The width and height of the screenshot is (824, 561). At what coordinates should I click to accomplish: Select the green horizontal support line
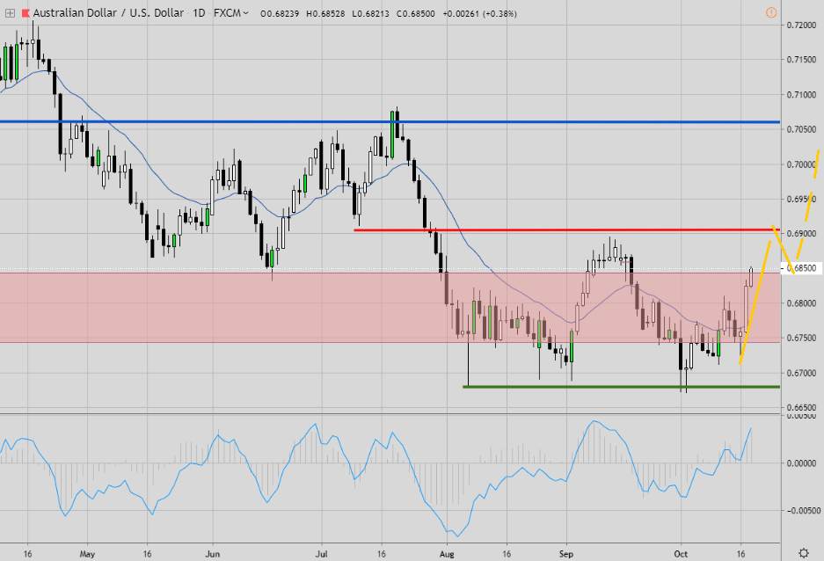click(621, 387)
